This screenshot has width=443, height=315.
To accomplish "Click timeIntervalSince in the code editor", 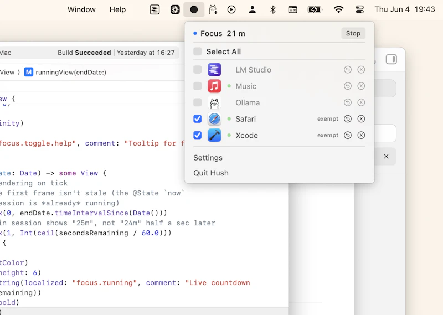I will 91,213.
